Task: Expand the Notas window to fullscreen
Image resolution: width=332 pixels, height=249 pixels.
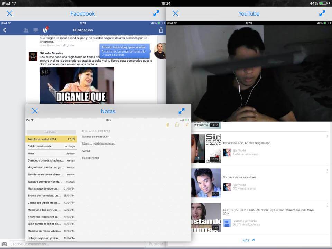Action: point(182,111)
